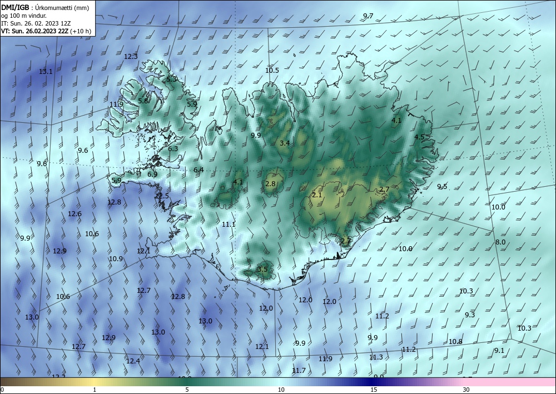The height and width of the screenshot is (394, 556).
Task: Click the 10.9 value label
Action: click(116, 259)
